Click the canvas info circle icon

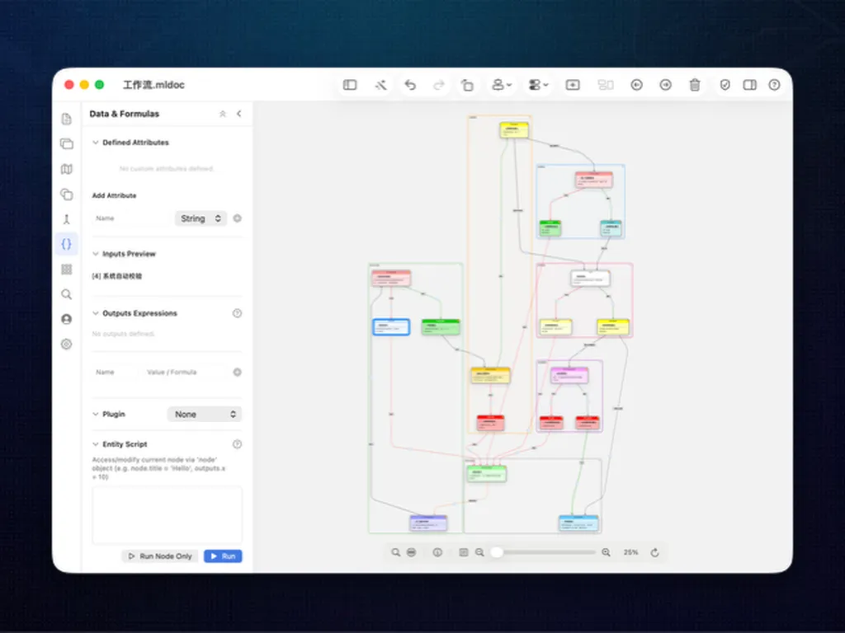437,552
